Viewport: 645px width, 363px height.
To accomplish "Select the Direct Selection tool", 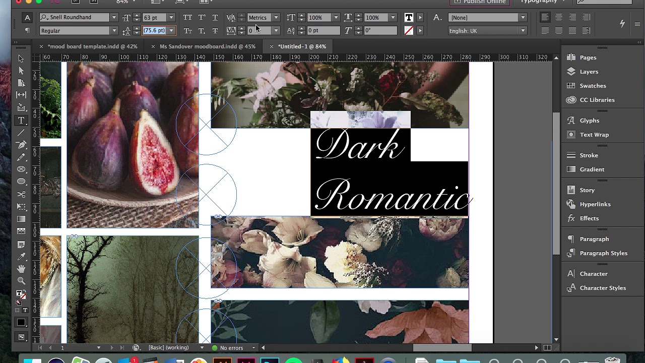I will pyautogui.click(x=21, y=71).
